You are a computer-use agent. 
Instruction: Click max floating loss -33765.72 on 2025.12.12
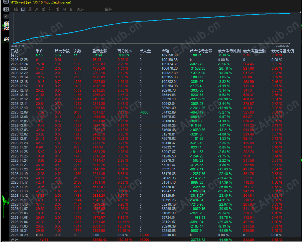point(198,99)
